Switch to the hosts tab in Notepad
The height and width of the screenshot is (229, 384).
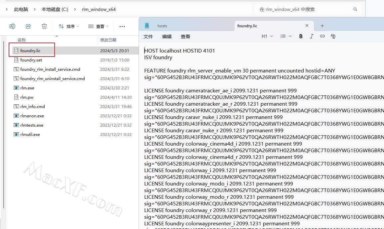tap(162, 26)
